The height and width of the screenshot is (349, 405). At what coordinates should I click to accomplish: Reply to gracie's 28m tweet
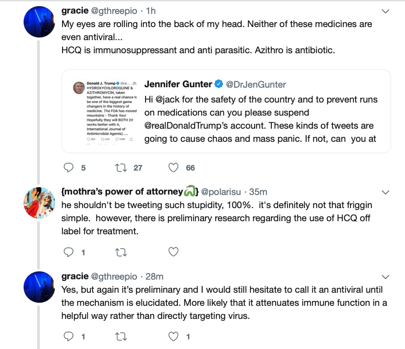click(69, 336)
